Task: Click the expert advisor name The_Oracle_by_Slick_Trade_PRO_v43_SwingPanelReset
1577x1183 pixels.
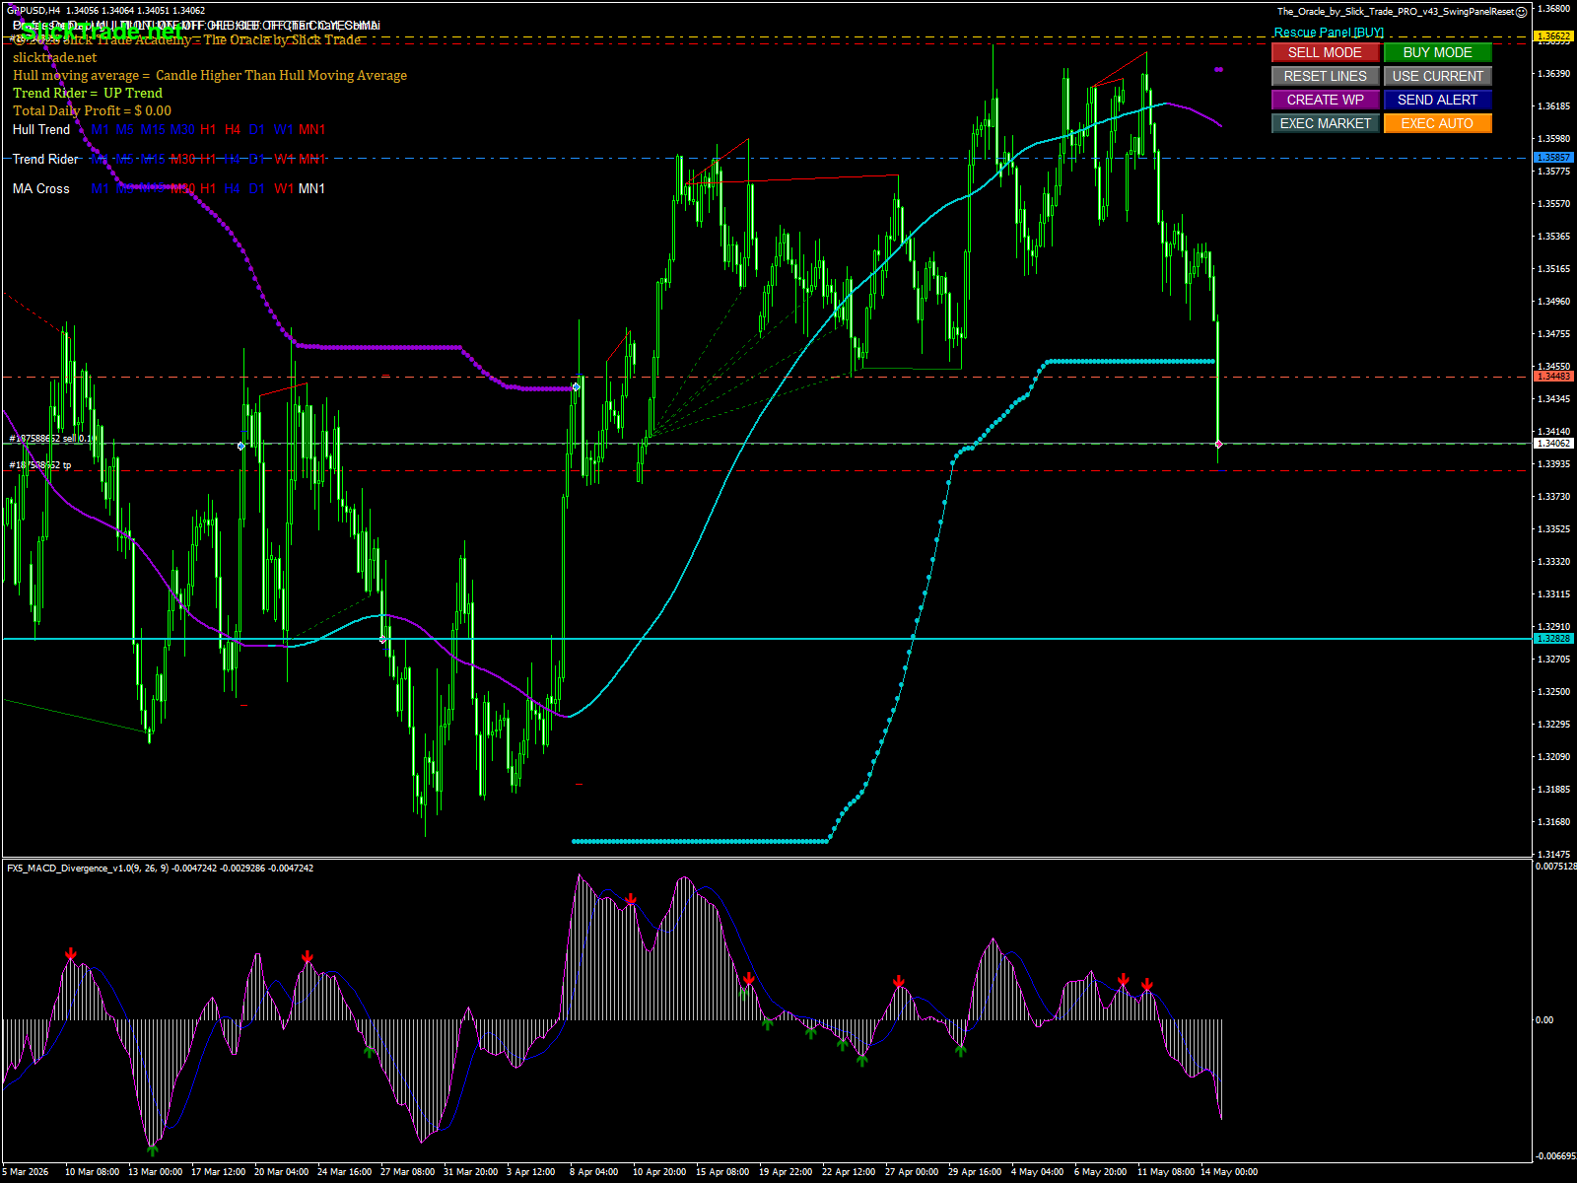Action: 1396,12
